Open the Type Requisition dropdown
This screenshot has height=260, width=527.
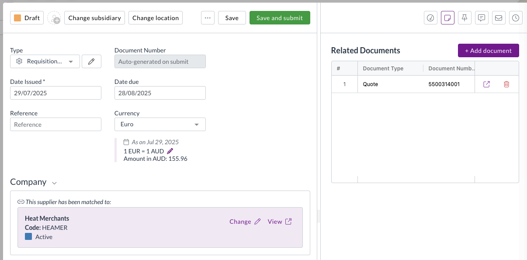tap(45, 62)
